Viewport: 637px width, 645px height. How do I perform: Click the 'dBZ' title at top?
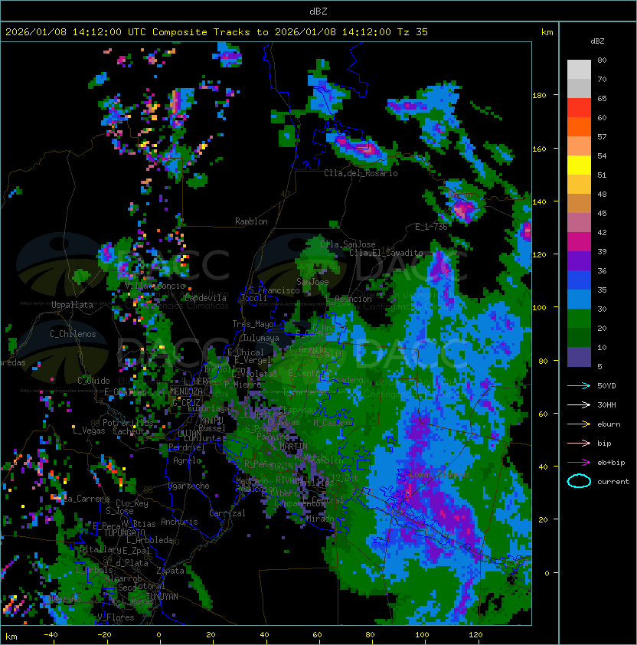coord(318,11)
